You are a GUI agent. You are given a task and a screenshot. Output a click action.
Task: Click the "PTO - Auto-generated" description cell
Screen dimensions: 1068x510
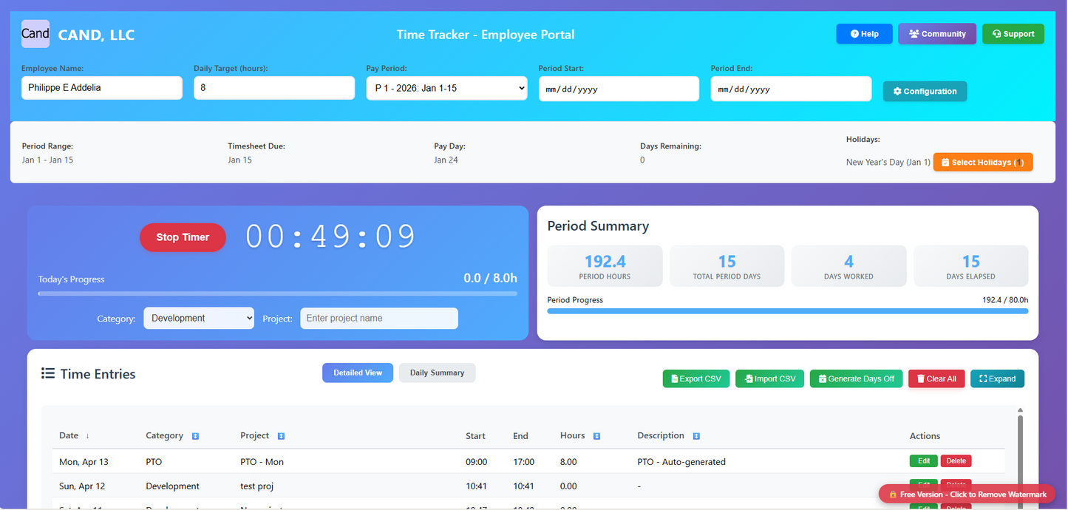tap(681, 462)
